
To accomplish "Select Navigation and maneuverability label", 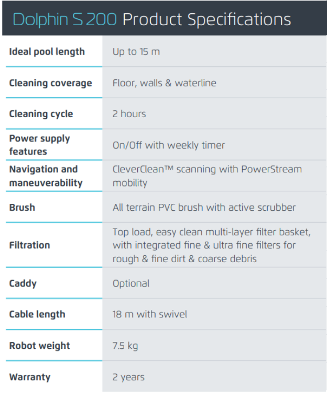I will point(46,176).
